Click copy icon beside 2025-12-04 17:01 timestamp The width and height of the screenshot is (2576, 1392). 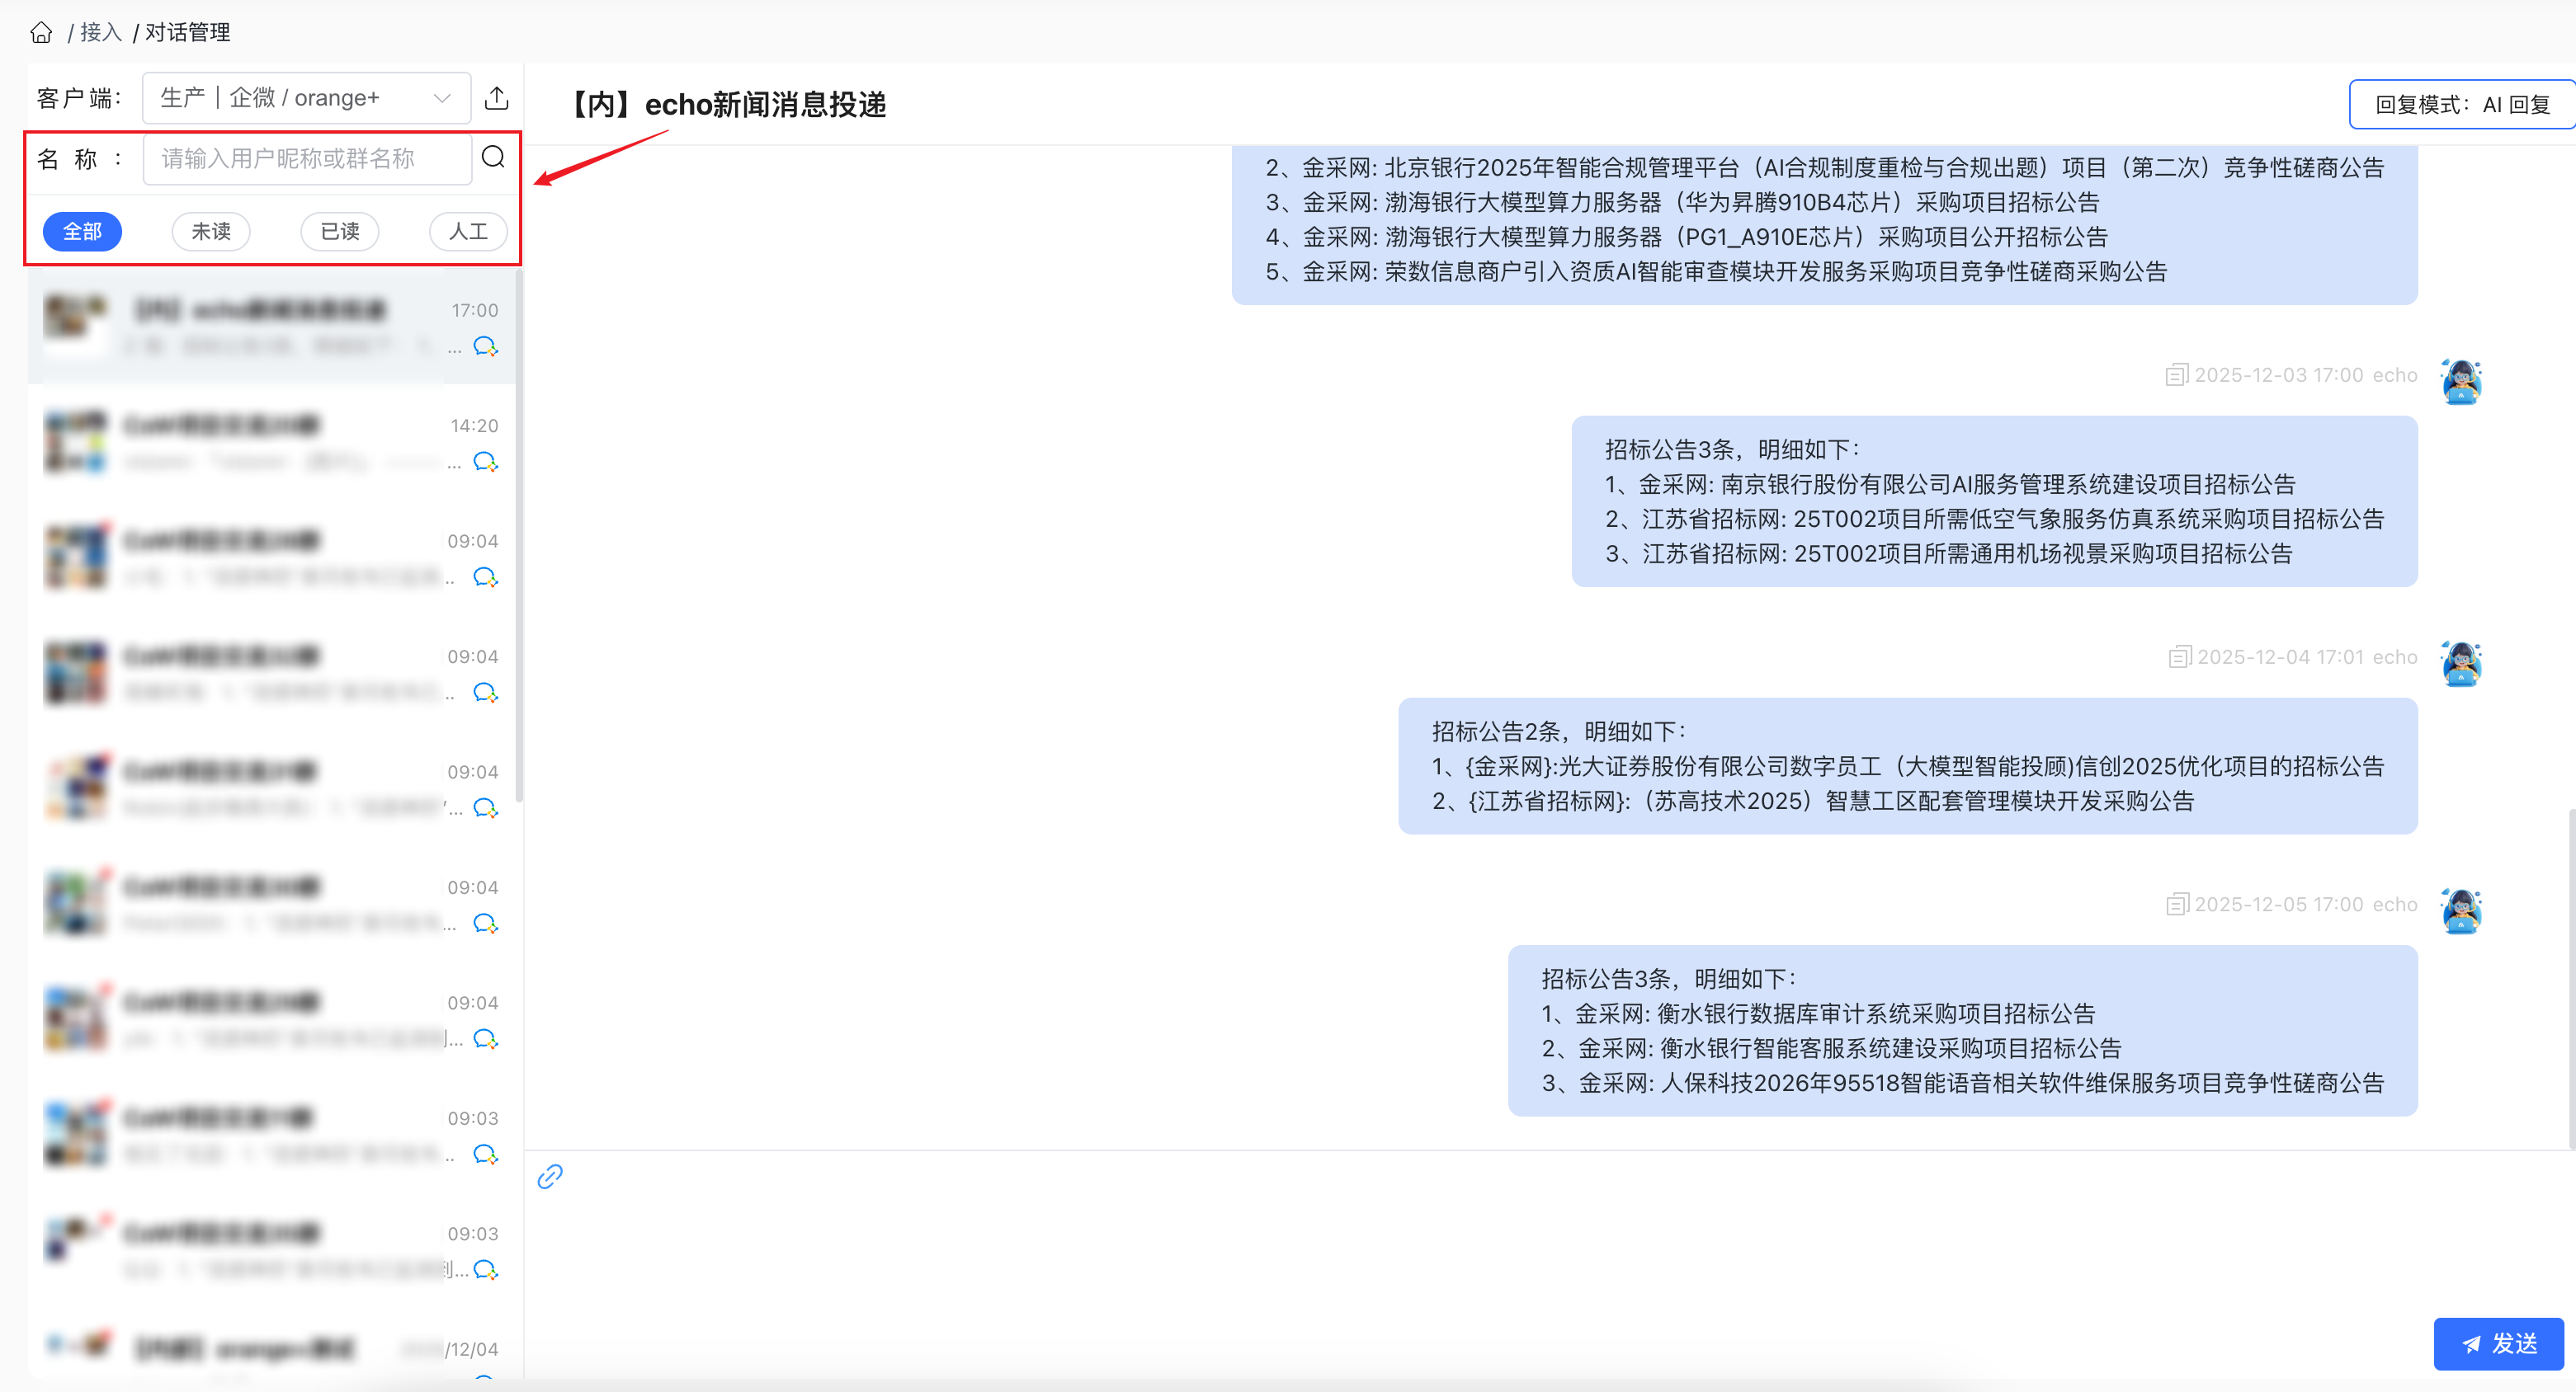click(x=2179, y=657)
